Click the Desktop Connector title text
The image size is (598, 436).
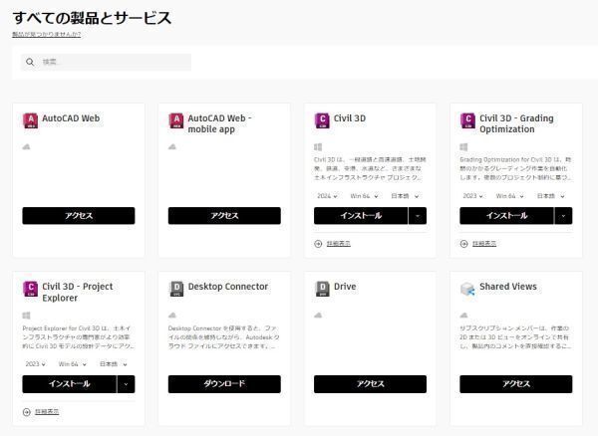point(228,287)
